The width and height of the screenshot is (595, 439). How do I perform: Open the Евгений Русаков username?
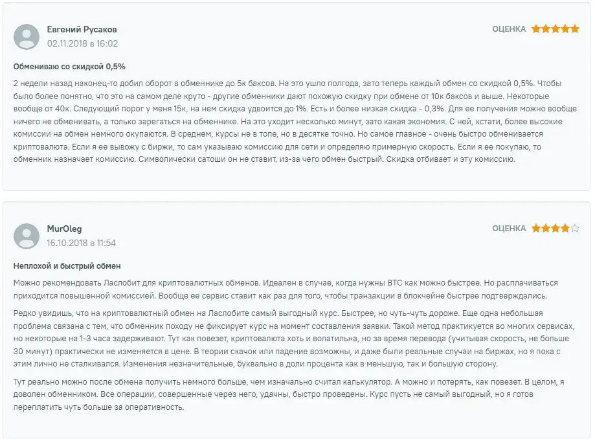(82, 30)
